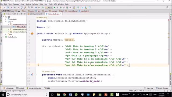Toggle the Structure tool window side tab
This screenshot has width=172, height=97.
click(1, 29)
